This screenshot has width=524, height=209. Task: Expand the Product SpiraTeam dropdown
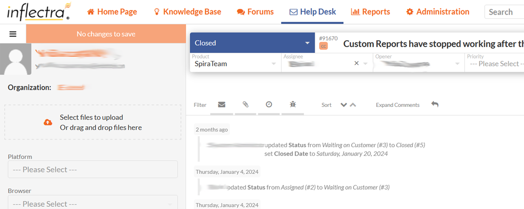click(235, 62)
